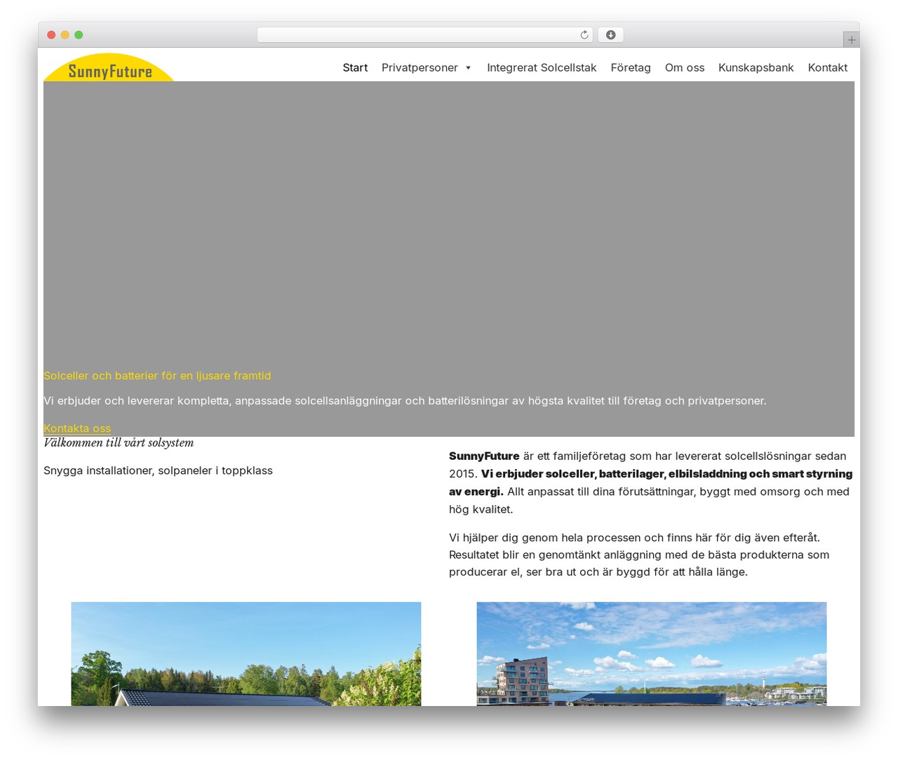898x760 pixels.
Task: Open the Om oss page
Action: tap(685, 67)
